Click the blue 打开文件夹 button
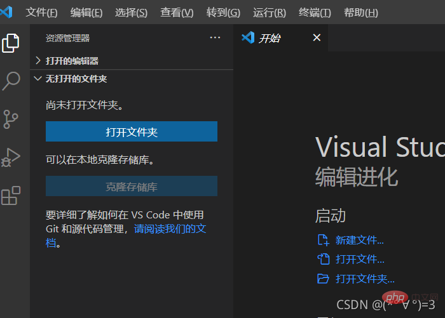The height and width of the screenshot is (318, 445). [x=132, y=131]
